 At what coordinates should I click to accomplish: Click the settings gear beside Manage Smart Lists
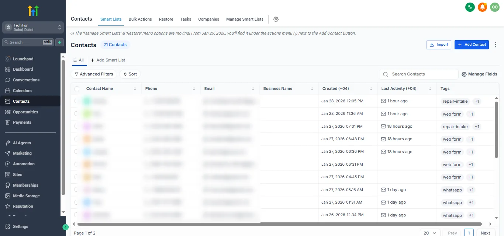(276, 19)
